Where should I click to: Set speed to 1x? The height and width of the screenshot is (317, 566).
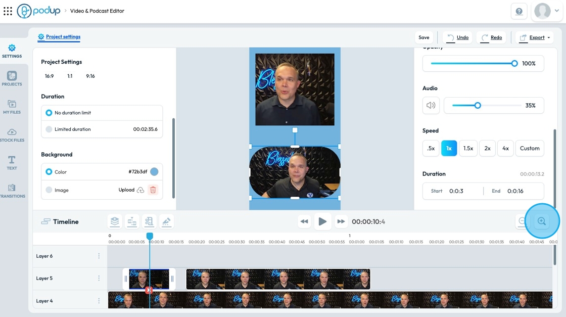[x=449, y=149]
